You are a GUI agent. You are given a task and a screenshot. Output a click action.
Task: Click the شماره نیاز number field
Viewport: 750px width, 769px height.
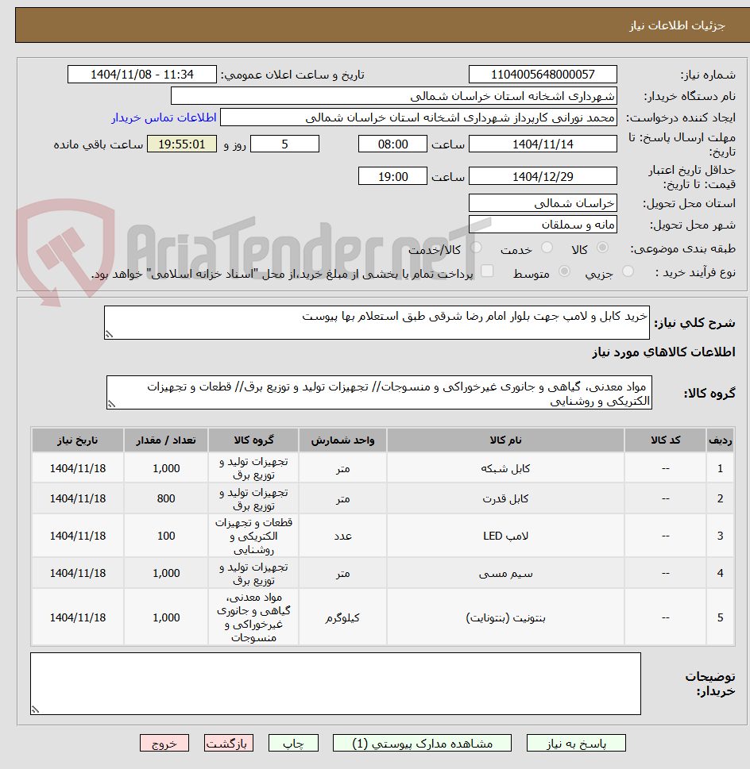point(543,75)
